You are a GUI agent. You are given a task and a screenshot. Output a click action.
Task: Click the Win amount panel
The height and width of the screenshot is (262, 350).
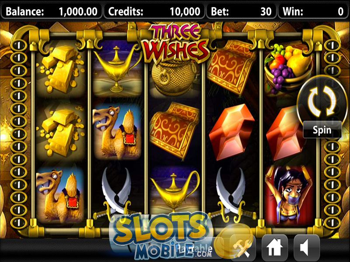pos(313,11)
